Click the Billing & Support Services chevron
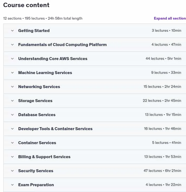The image size is (186, 192). click(x=12, y=157)
